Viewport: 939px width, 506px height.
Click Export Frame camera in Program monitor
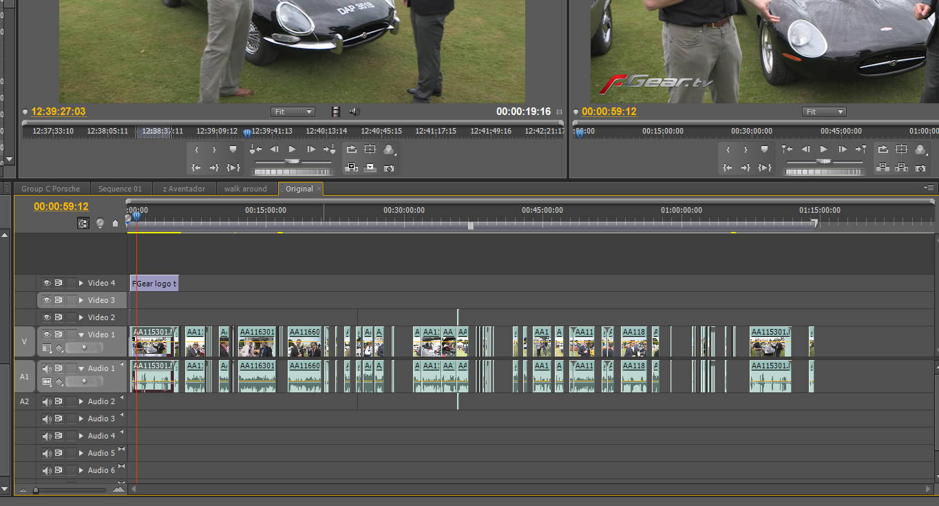coord(920,167)
